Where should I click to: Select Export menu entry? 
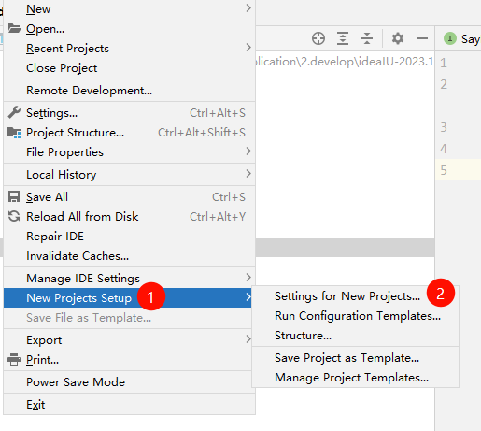point(129,340)
